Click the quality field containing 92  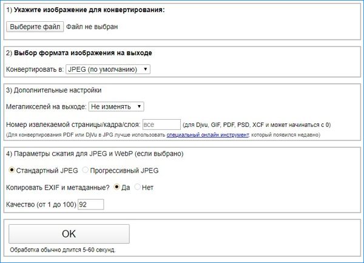click(x=91, y=205)
